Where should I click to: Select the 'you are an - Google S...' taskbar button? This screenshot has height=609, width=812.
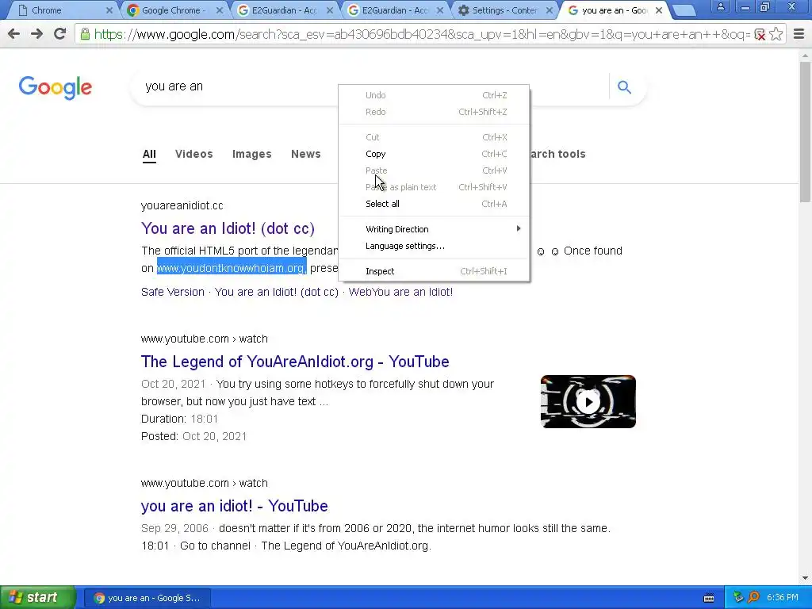tap(147, 598)
